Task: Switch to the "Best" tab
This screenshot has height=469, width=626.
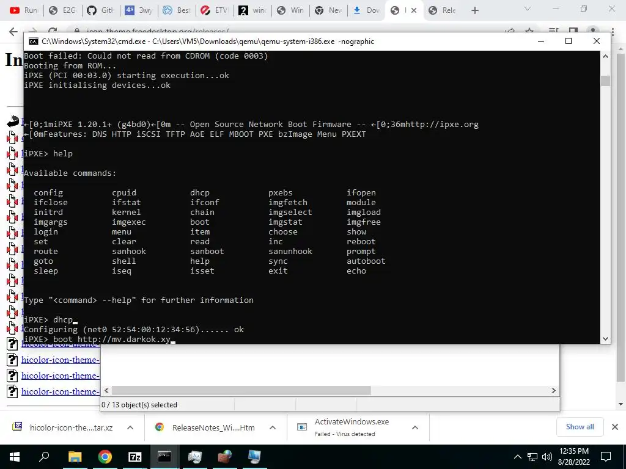Action: (x=177, y=10)
